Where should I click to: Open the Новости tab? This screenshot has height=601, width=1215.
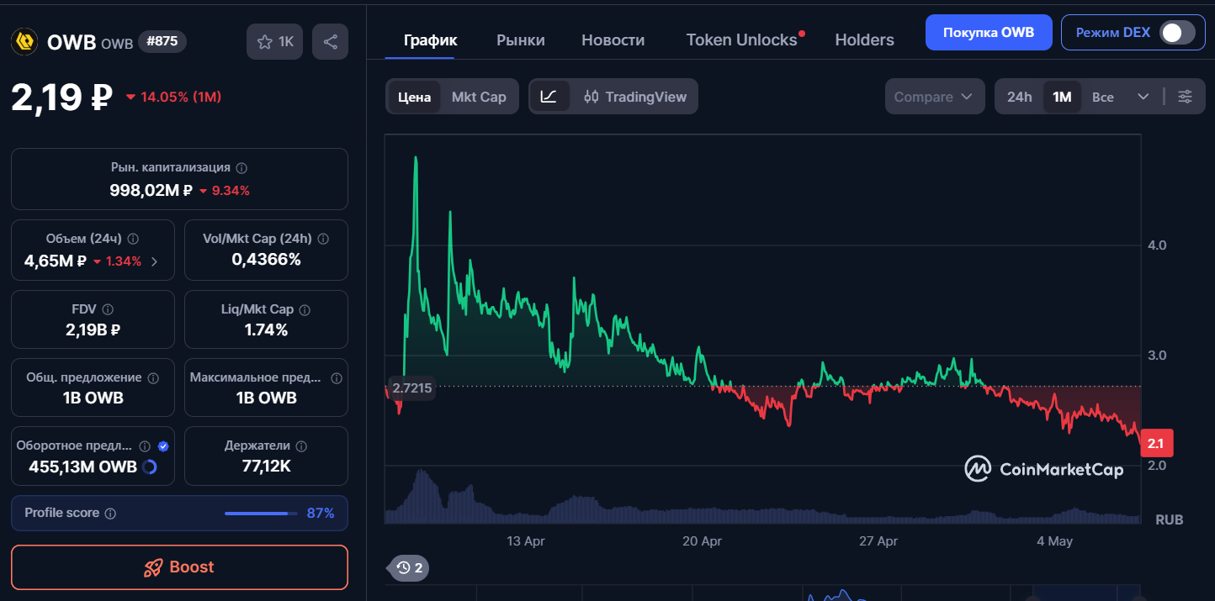pos(613,40)
